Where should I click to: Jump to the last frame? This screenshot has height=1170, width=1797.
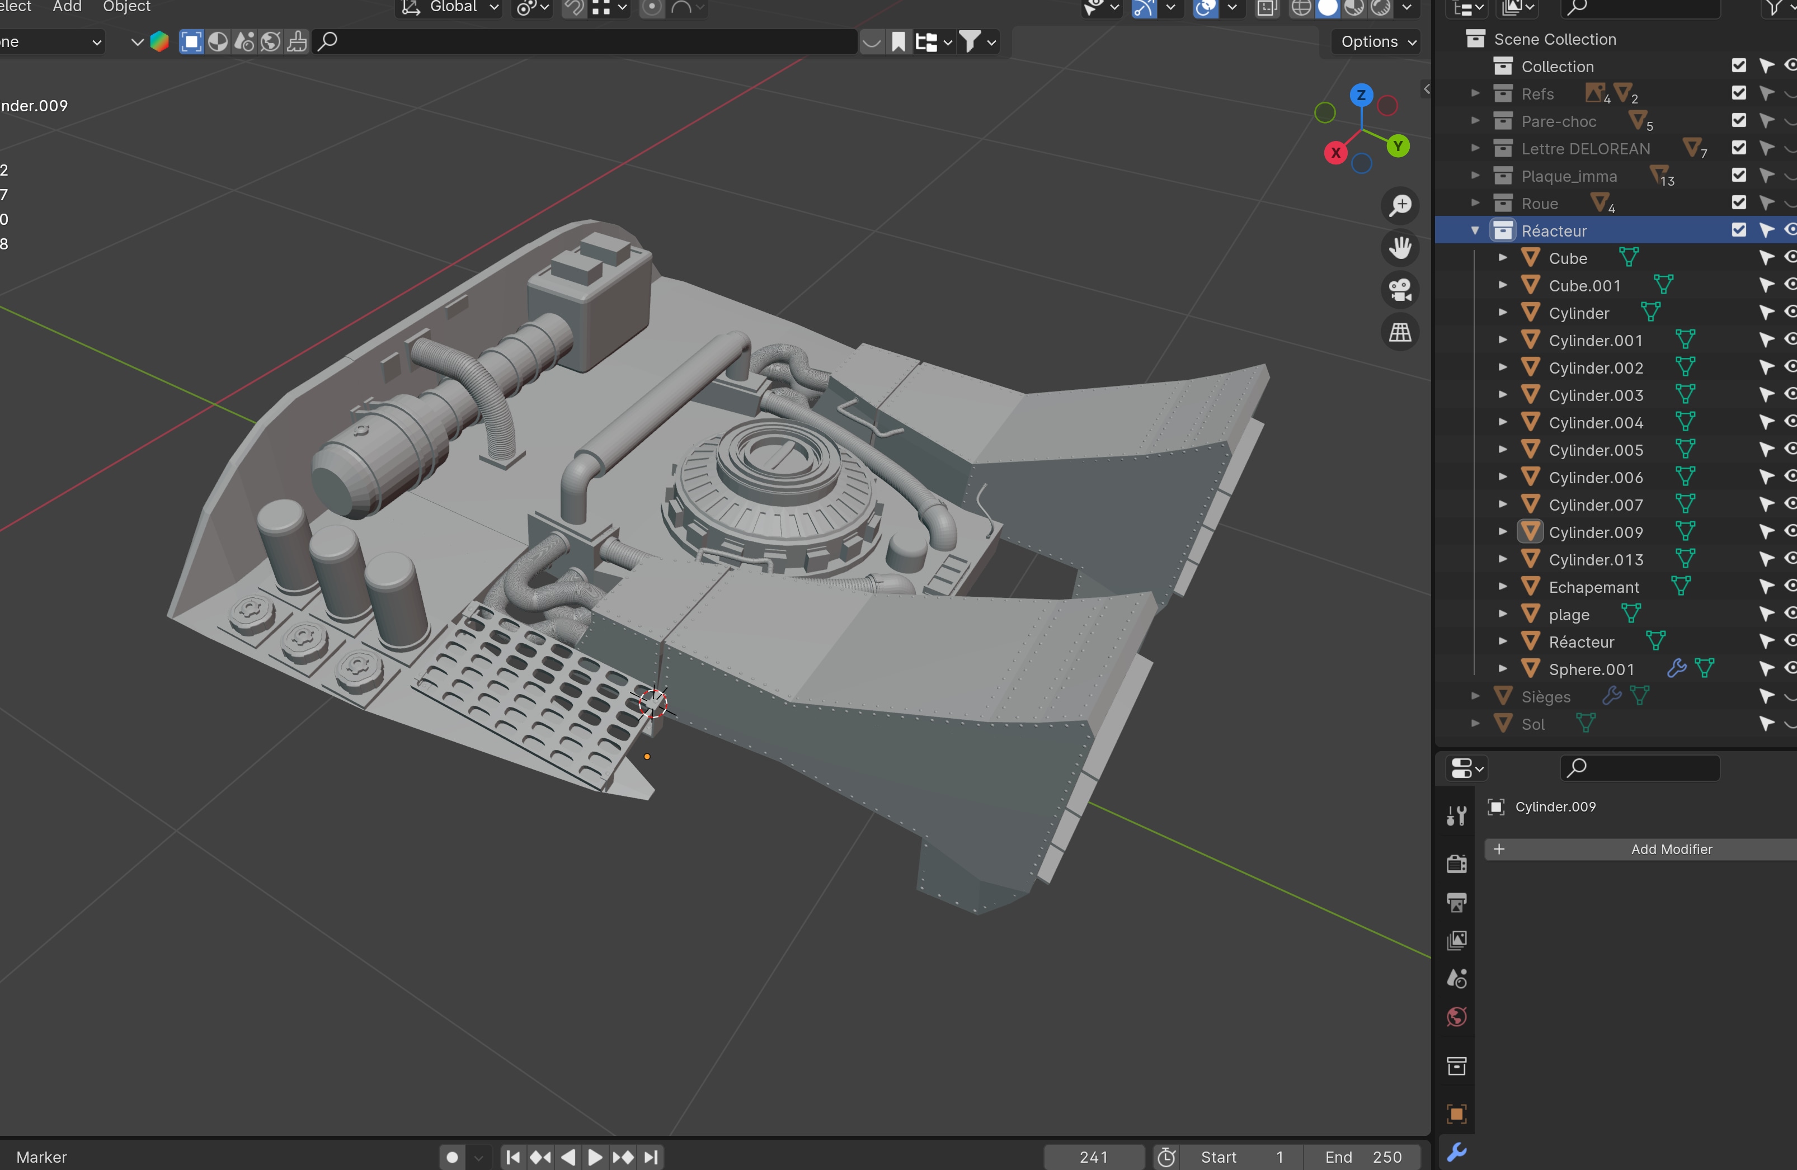click(x=651, y=1157)
